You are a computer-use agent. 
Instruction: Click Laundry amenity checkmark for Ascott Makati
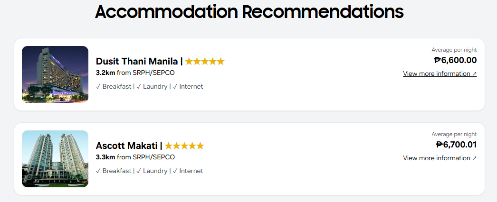pyautogui.click(x=139, y=171)
